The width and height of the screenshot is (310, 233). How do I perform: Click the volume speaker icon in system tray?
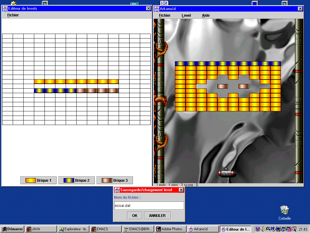(262, 229)
